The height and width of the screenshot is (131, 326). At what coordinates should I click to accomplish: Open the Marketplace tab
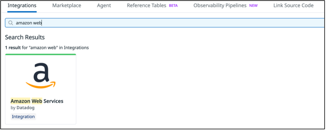pos(66,6)
